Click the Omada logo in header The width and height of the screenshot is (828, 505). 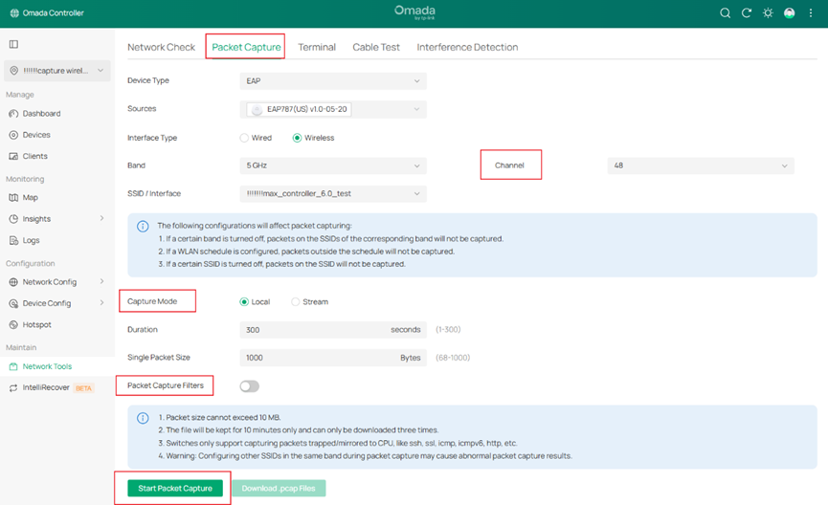point(414,12)
